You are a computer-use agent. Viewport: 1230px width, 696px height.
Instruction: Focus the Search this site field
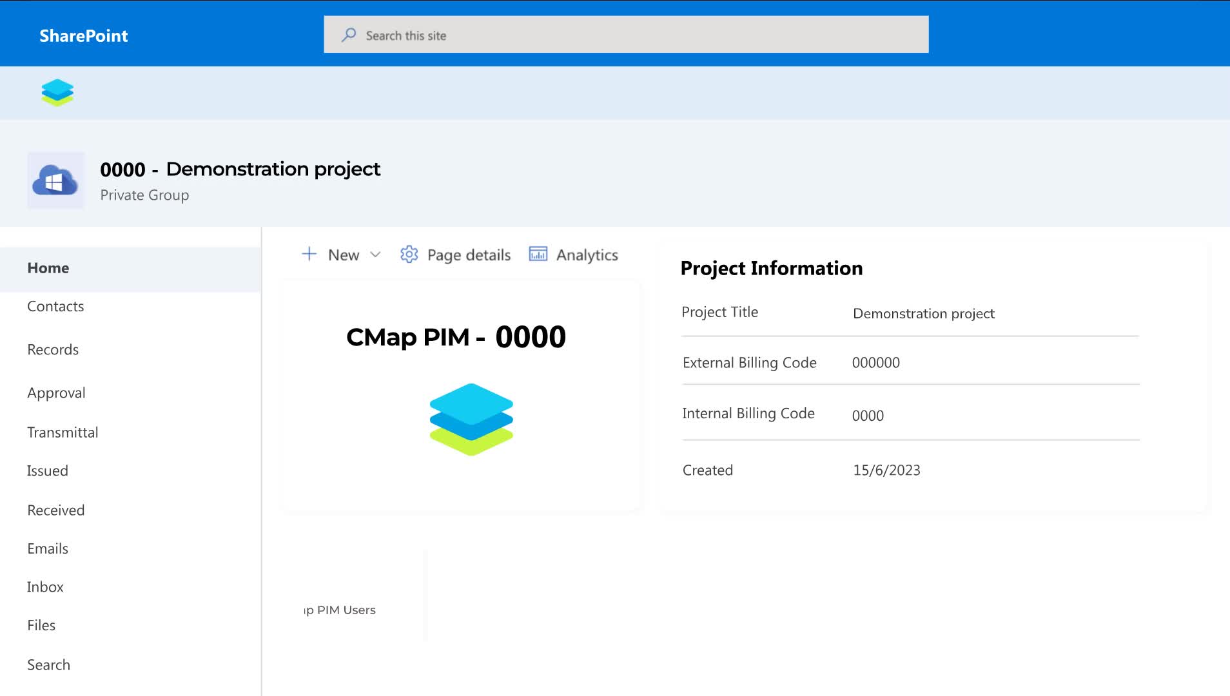coord(626,34)
